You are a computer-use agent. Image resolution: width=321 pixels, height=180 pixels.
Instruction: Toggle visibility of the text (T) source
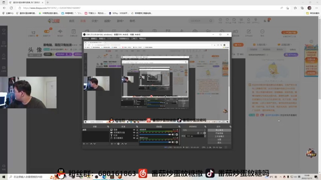(134, 135)
